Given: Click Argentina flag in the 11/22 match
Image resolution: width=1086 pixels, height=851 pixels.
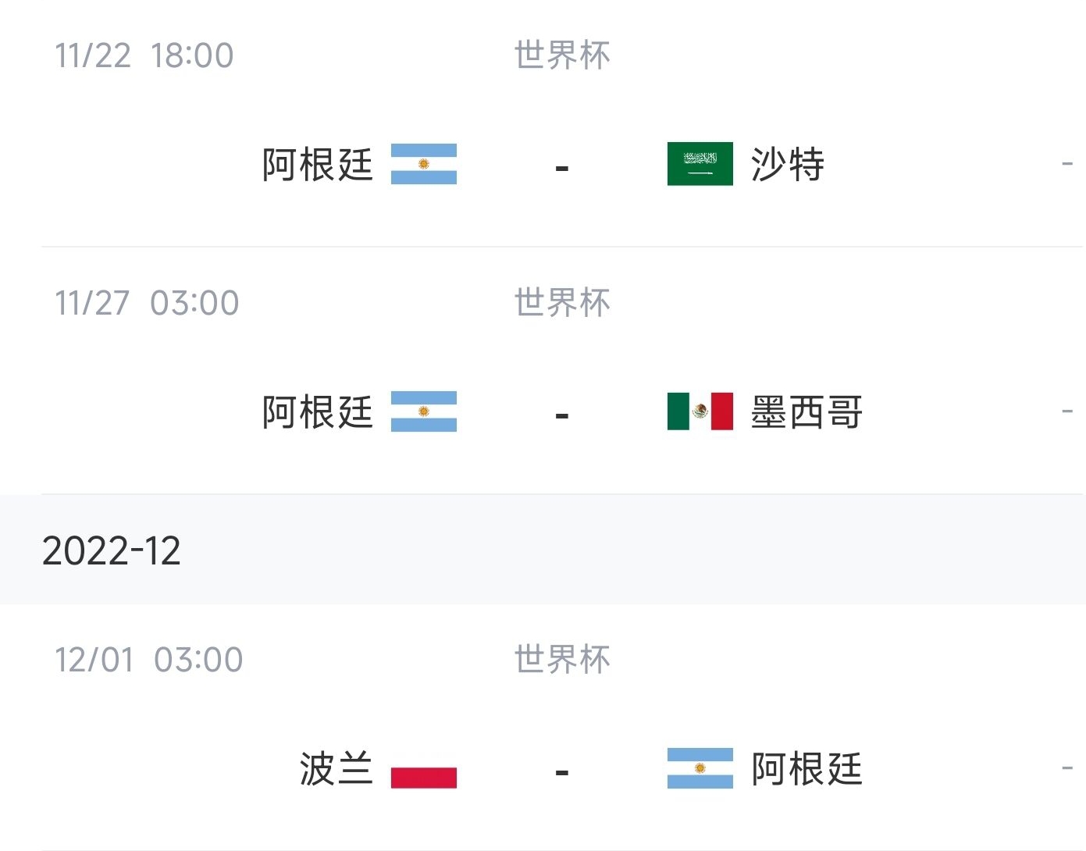Looking at the screenshot, I should point(423,164).
